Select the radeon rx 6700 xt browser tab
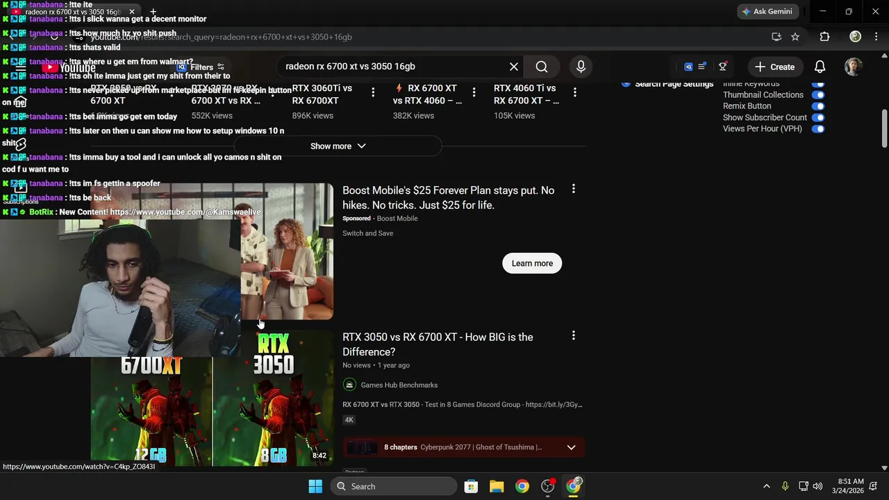This screenshot has height=500, width=889. (x=73, y=12)
